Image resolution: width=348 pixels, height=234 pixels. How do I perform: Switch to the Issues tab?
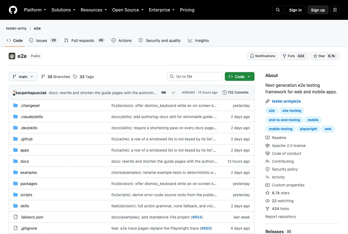[x=43, y=41]
